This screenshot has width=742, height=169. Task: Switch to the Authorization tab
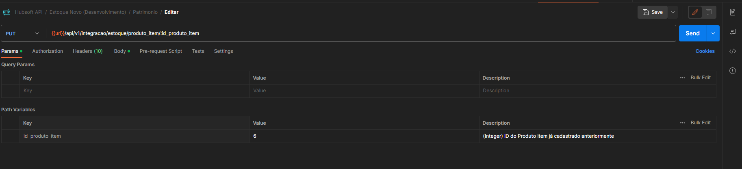coord(48,51)
